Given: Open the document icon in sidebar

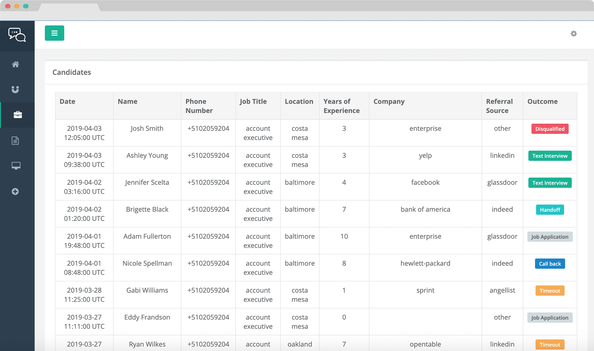Looking at the screenshot, I should (x=15, y=141).
